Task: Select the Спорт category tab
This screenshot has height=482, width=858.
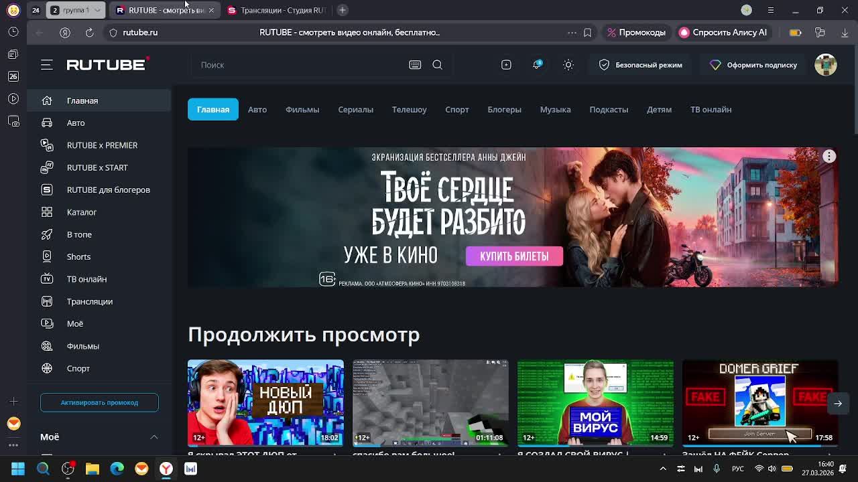Action: point(457,109)
